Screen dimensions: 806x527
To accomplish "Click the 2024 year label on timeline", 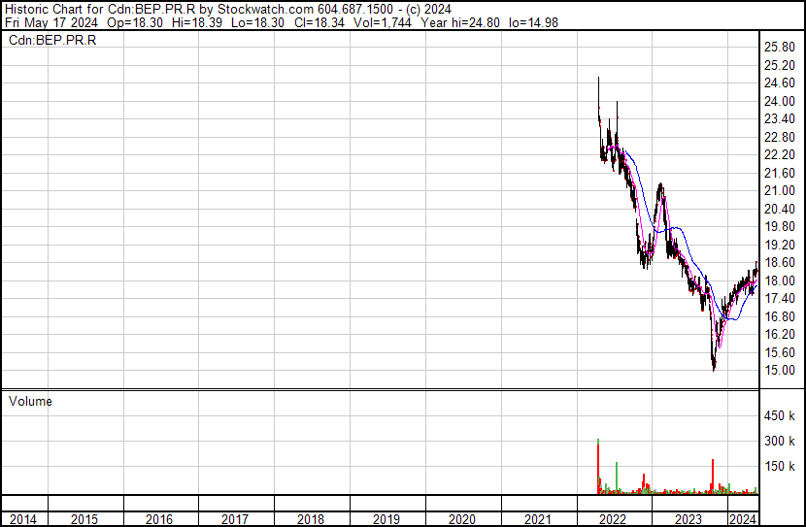I will point(743,519).
